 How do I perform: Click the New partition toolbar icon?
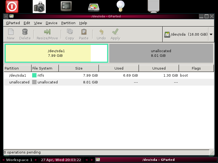point(11,32)
